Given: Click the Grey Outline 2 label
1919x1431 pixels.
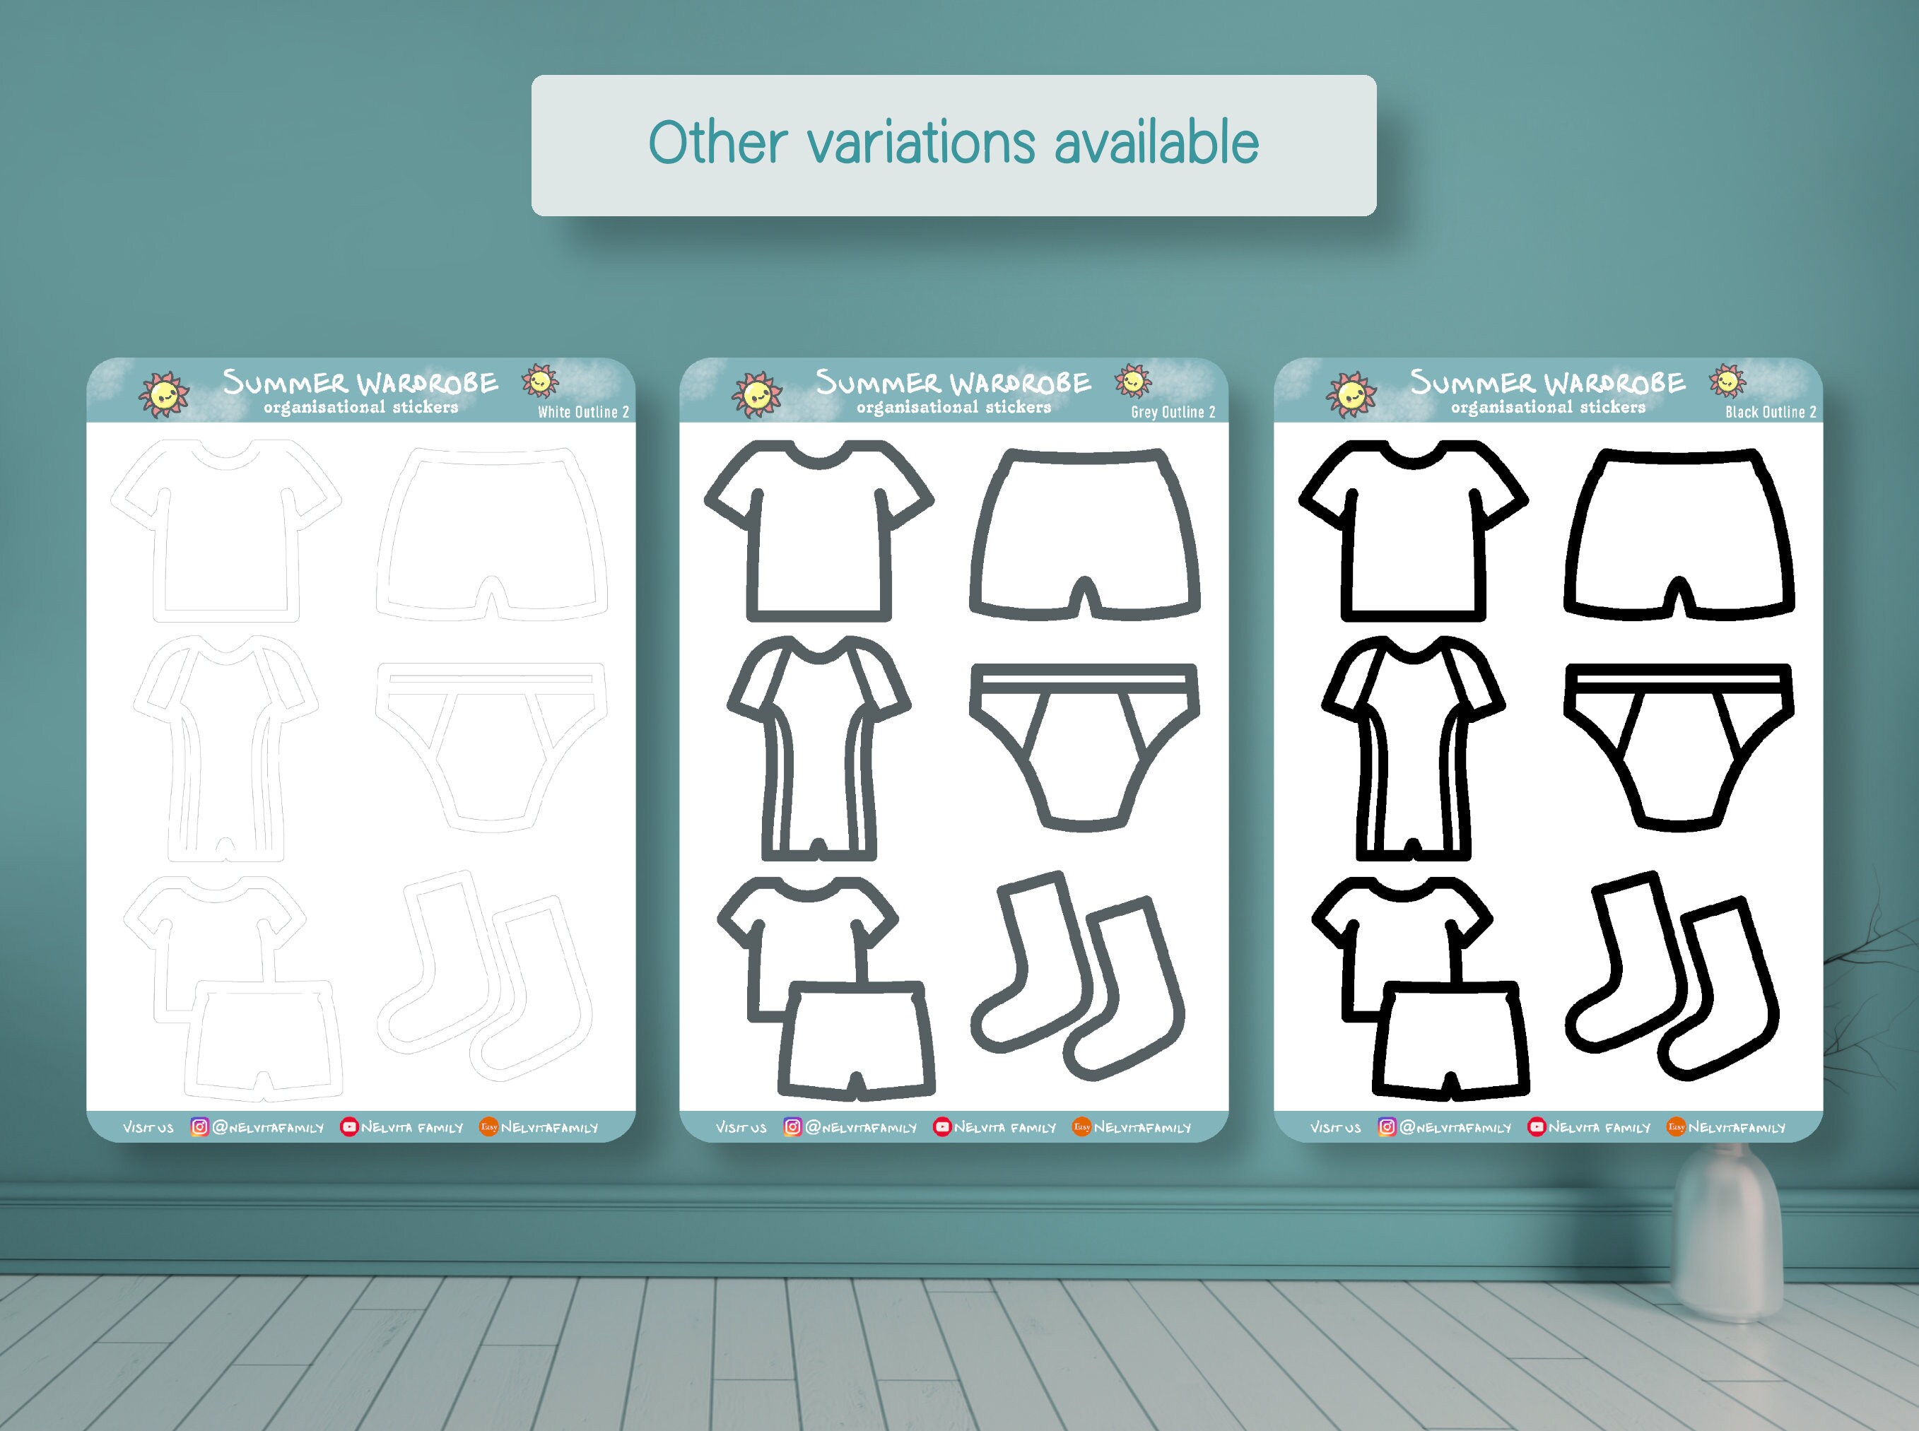Looking at the screenshot, I should pos(1173,411).
